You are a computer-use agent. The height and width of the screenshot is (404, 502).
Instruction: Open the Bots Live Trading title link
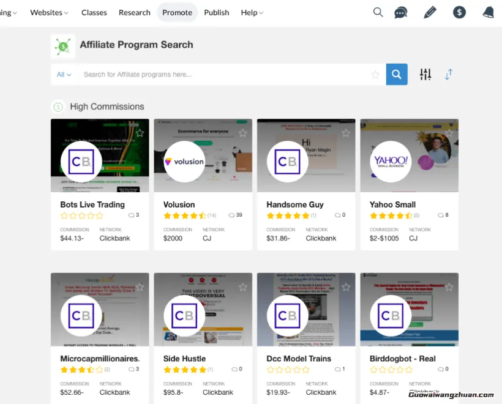point(92,204)
